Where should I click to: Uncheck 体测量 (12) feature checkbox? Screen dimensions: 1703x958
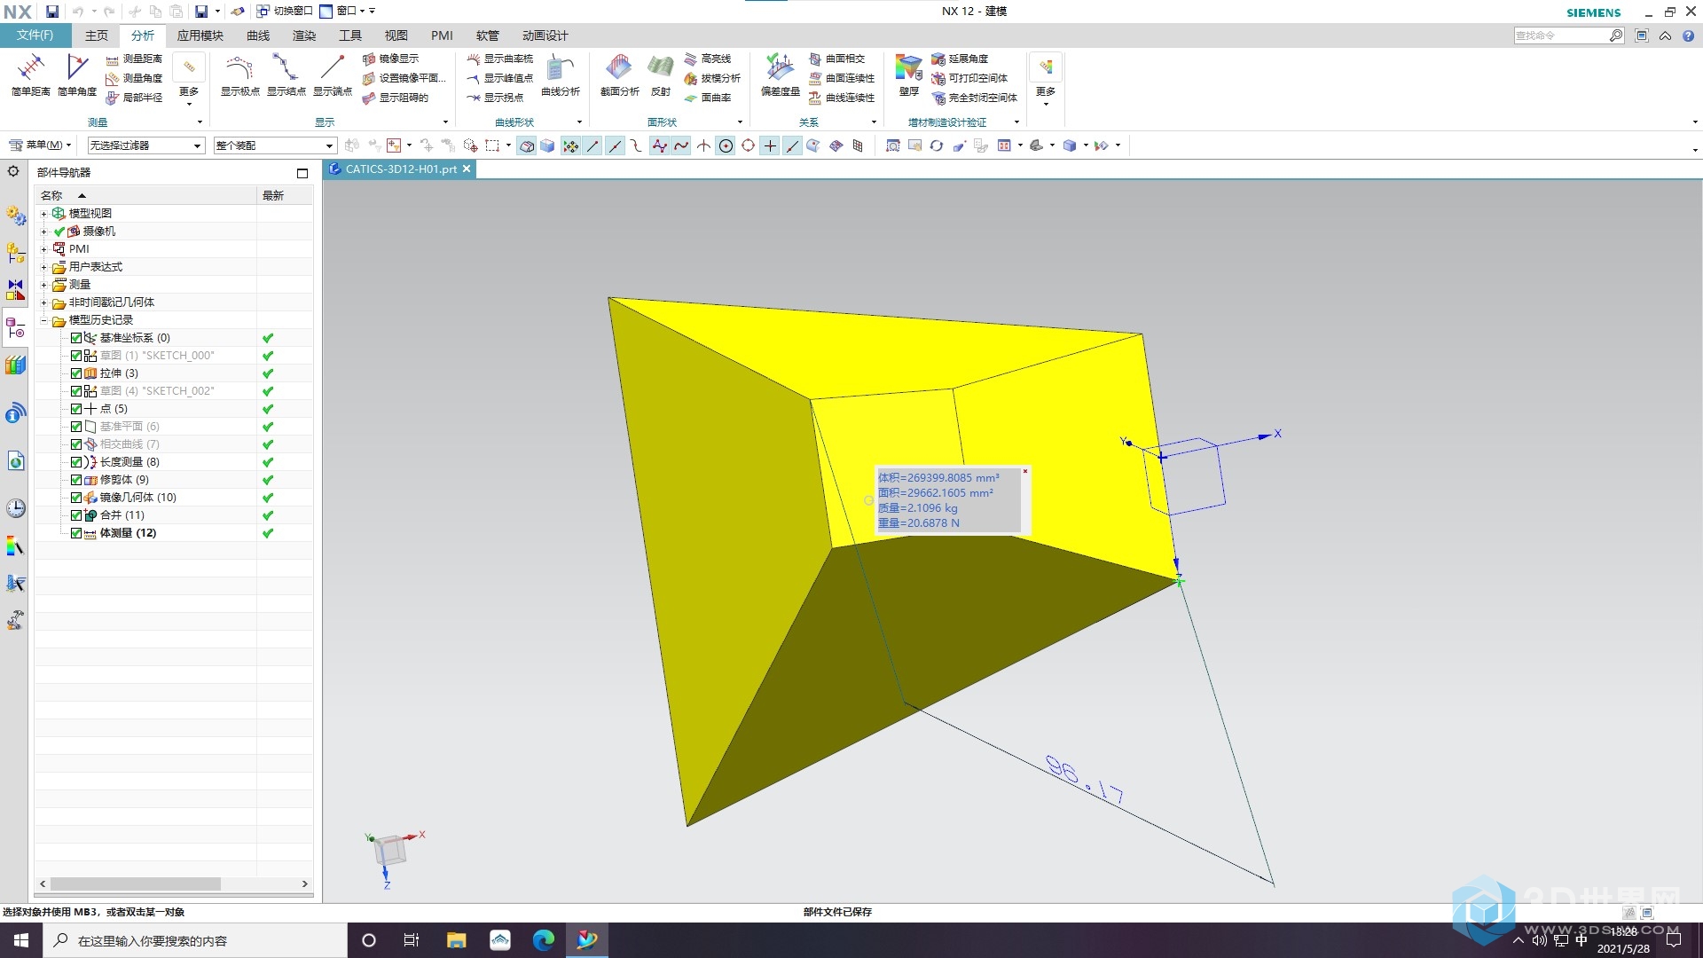pos(76,533)
